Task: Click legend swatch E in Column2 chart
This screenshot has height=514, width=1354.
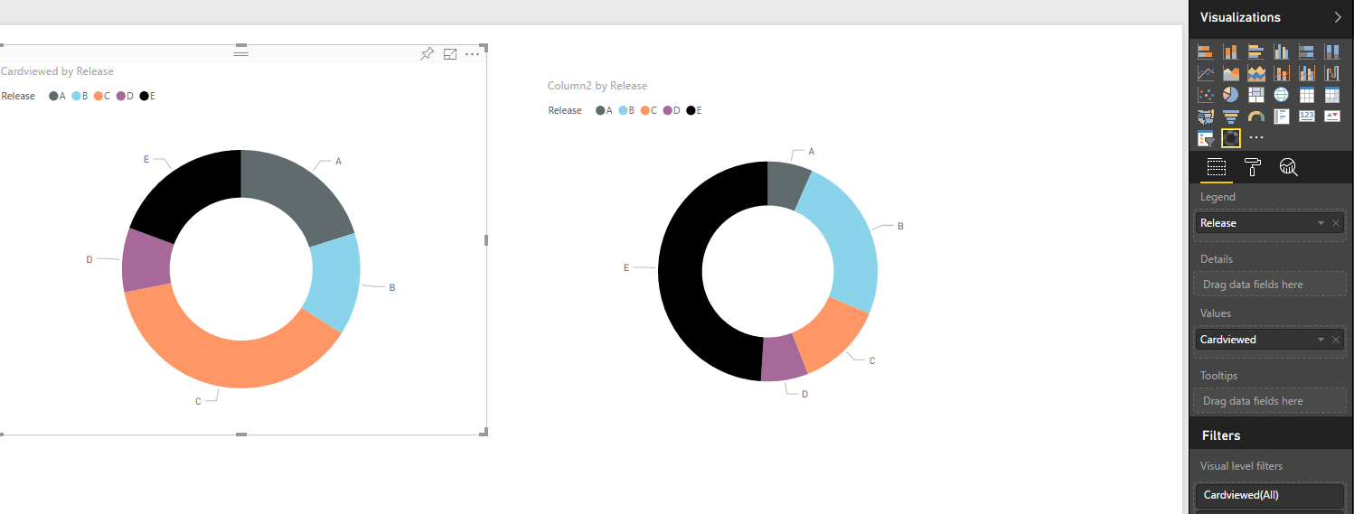Action: (691, 110)
